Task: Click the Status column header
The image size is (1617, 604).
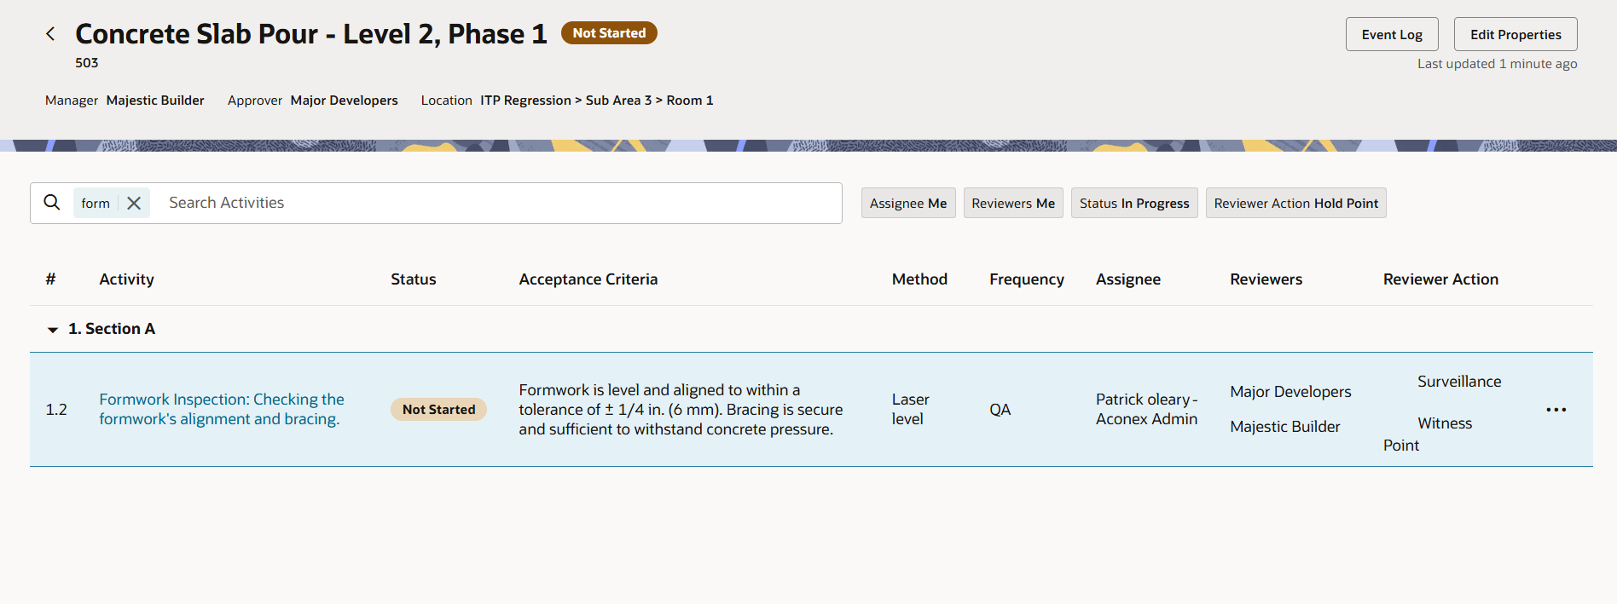Action: pyautogui.click(x=413, y=279)
